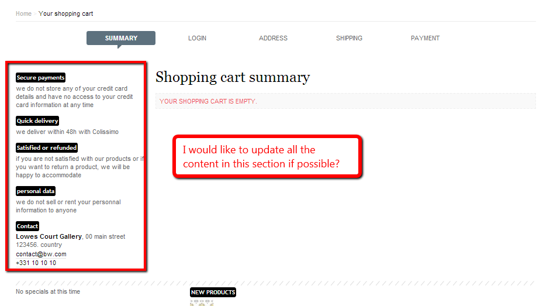Click the personal data heading

[x=36, y=191]
